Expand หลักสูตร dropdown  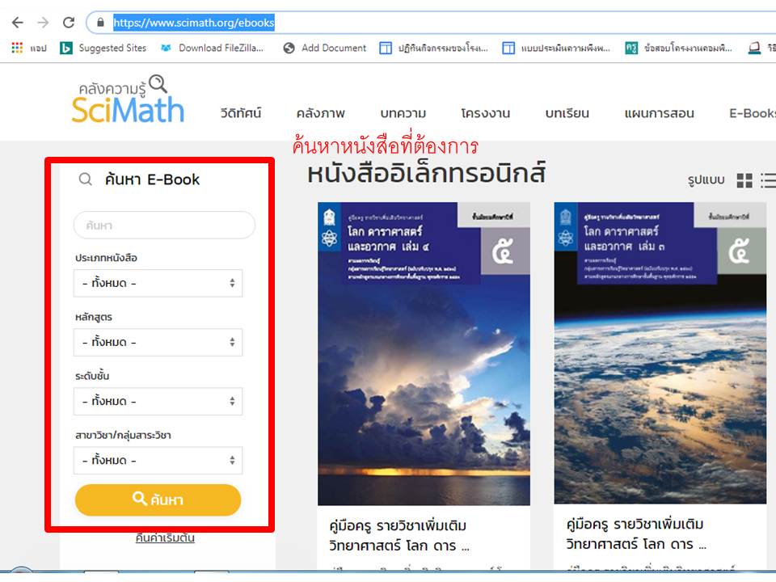(158, 342)
